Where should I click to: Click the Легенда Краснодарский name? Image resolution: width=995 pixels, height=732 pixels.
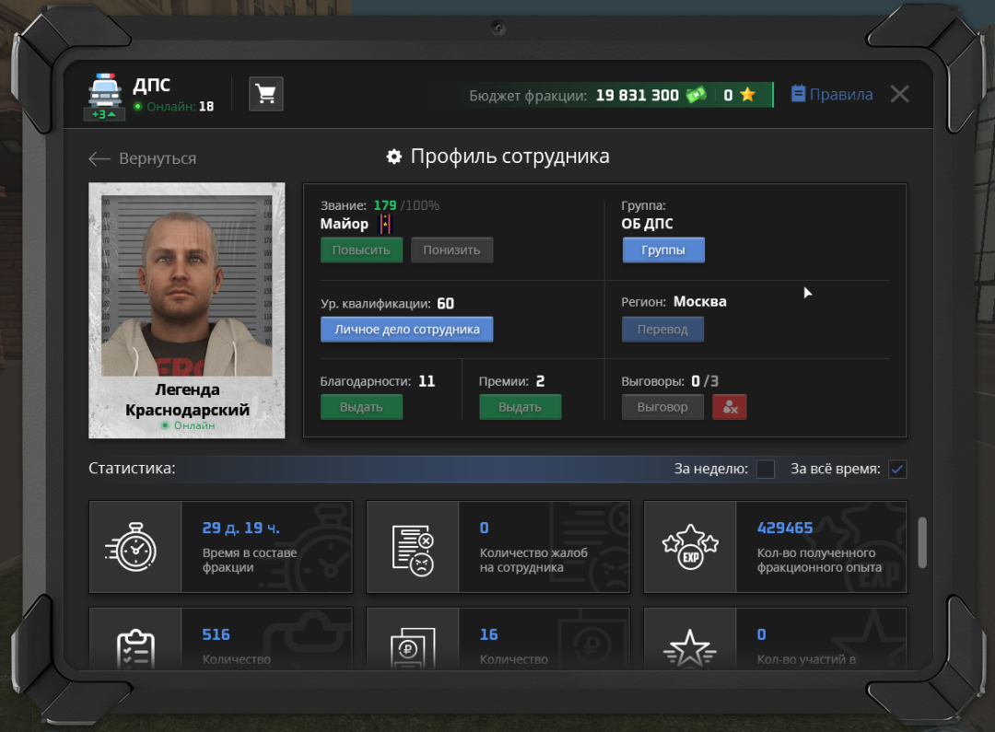187,400
